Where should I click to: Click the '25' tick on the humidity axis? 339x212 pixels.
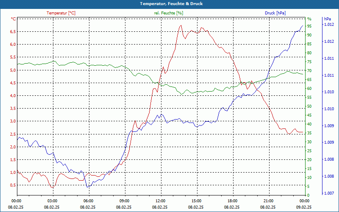[x=309, y=151]
